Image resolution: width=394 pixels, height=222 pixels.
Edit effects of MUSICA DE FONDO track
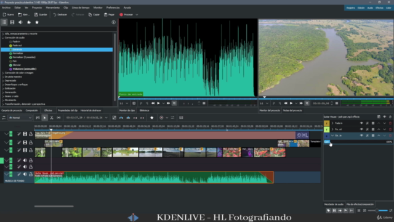19,174
